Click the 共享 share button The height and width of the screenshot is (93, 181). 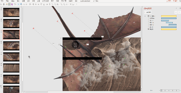coord(169,1)
